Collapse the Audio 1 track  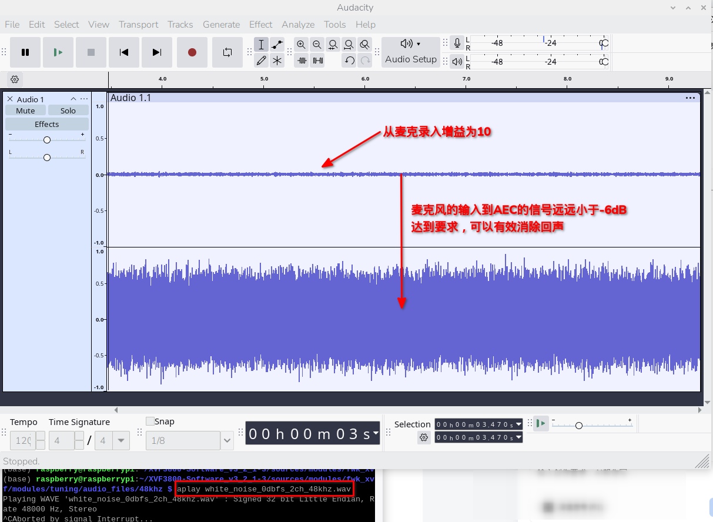pos(73,99)
